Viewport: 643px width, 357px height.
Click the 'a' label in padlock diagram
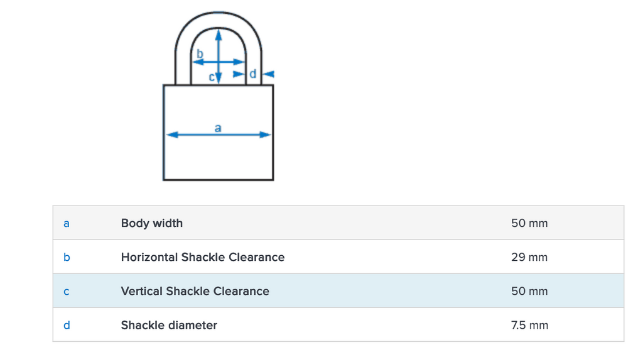pos(218,128)
